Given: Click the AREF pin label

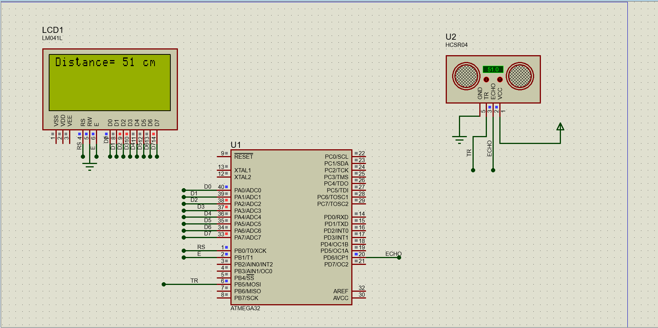Looking at the screenshot, I should 341,291.
